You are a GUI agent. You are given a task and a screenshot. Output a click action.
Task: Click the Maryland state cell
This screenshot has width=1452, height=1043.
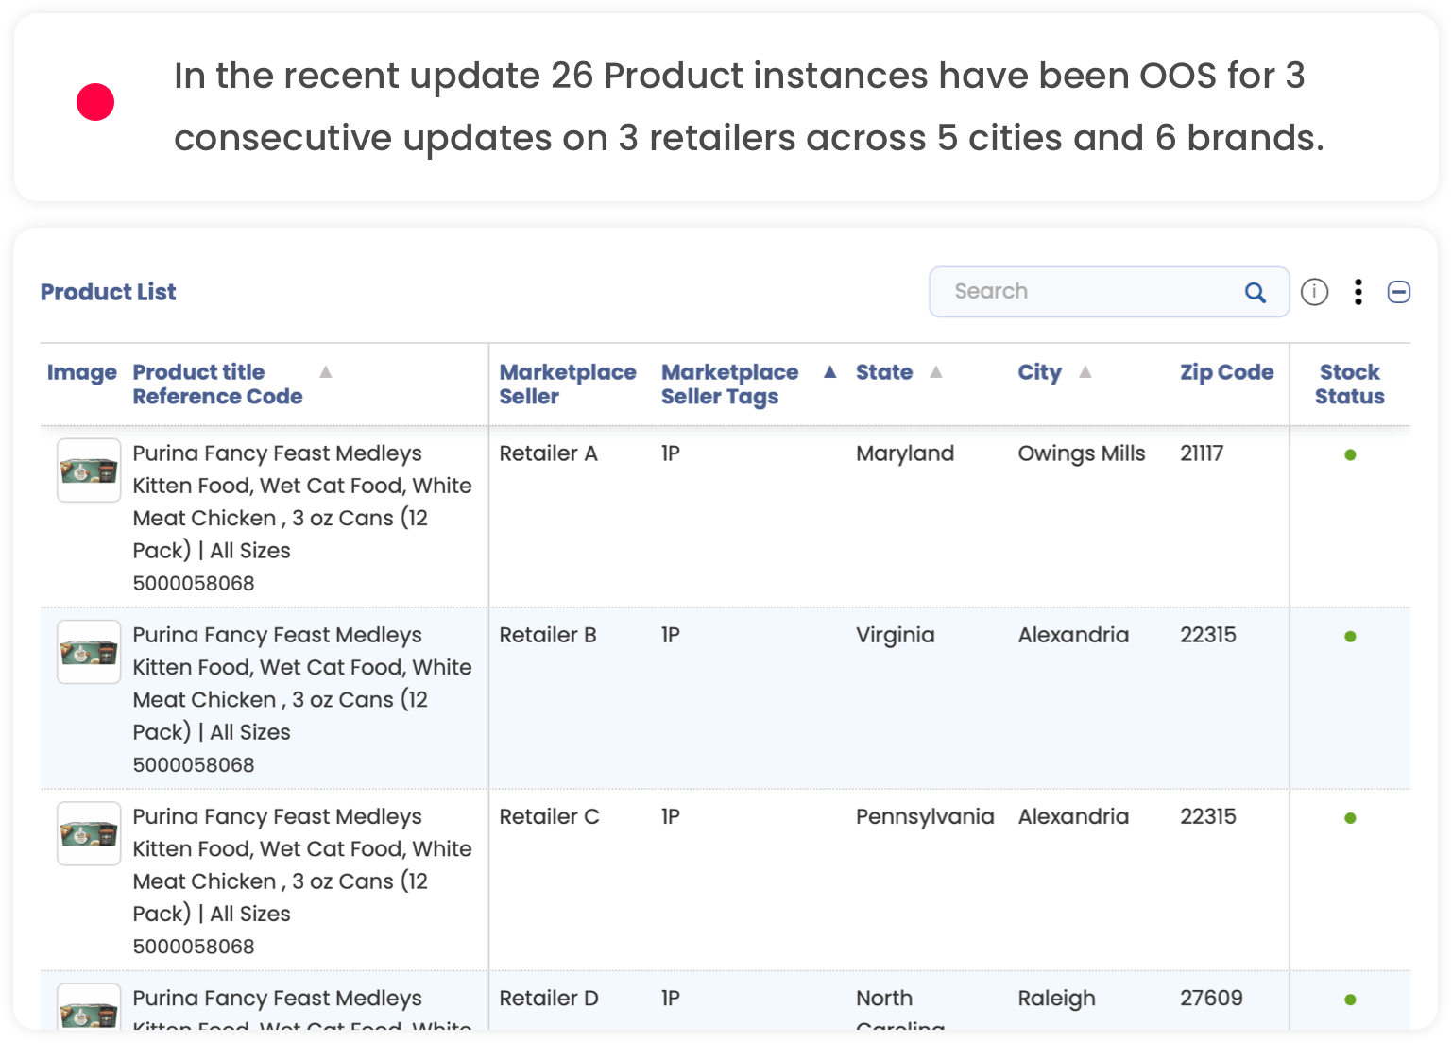point(905,453)
